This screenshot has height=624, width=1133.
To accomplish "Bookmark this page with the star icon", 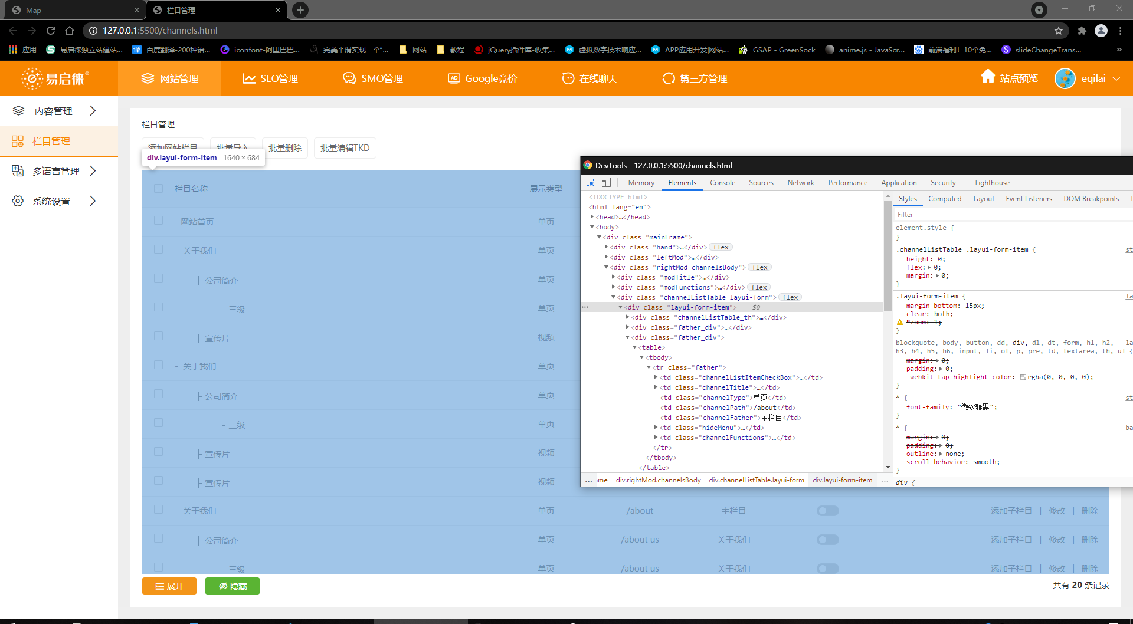I will (1059, 31).
